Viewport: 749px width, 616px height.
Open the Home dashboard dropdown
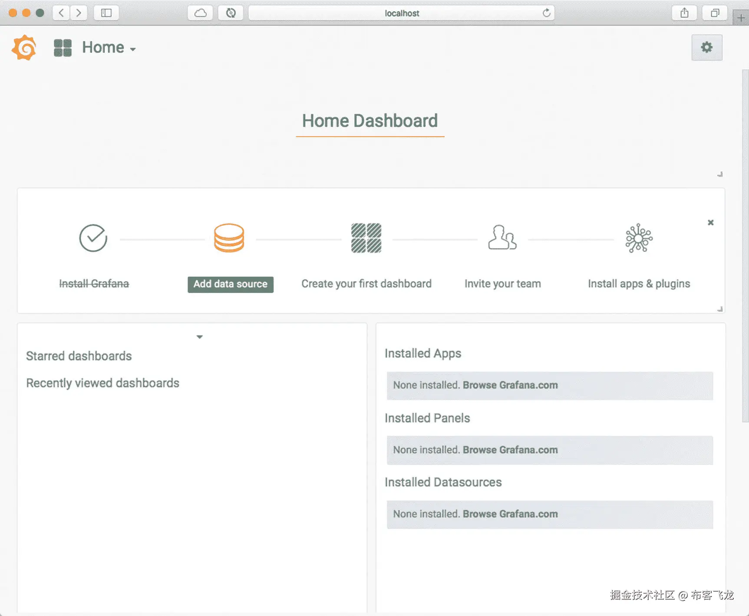point(109,48)
